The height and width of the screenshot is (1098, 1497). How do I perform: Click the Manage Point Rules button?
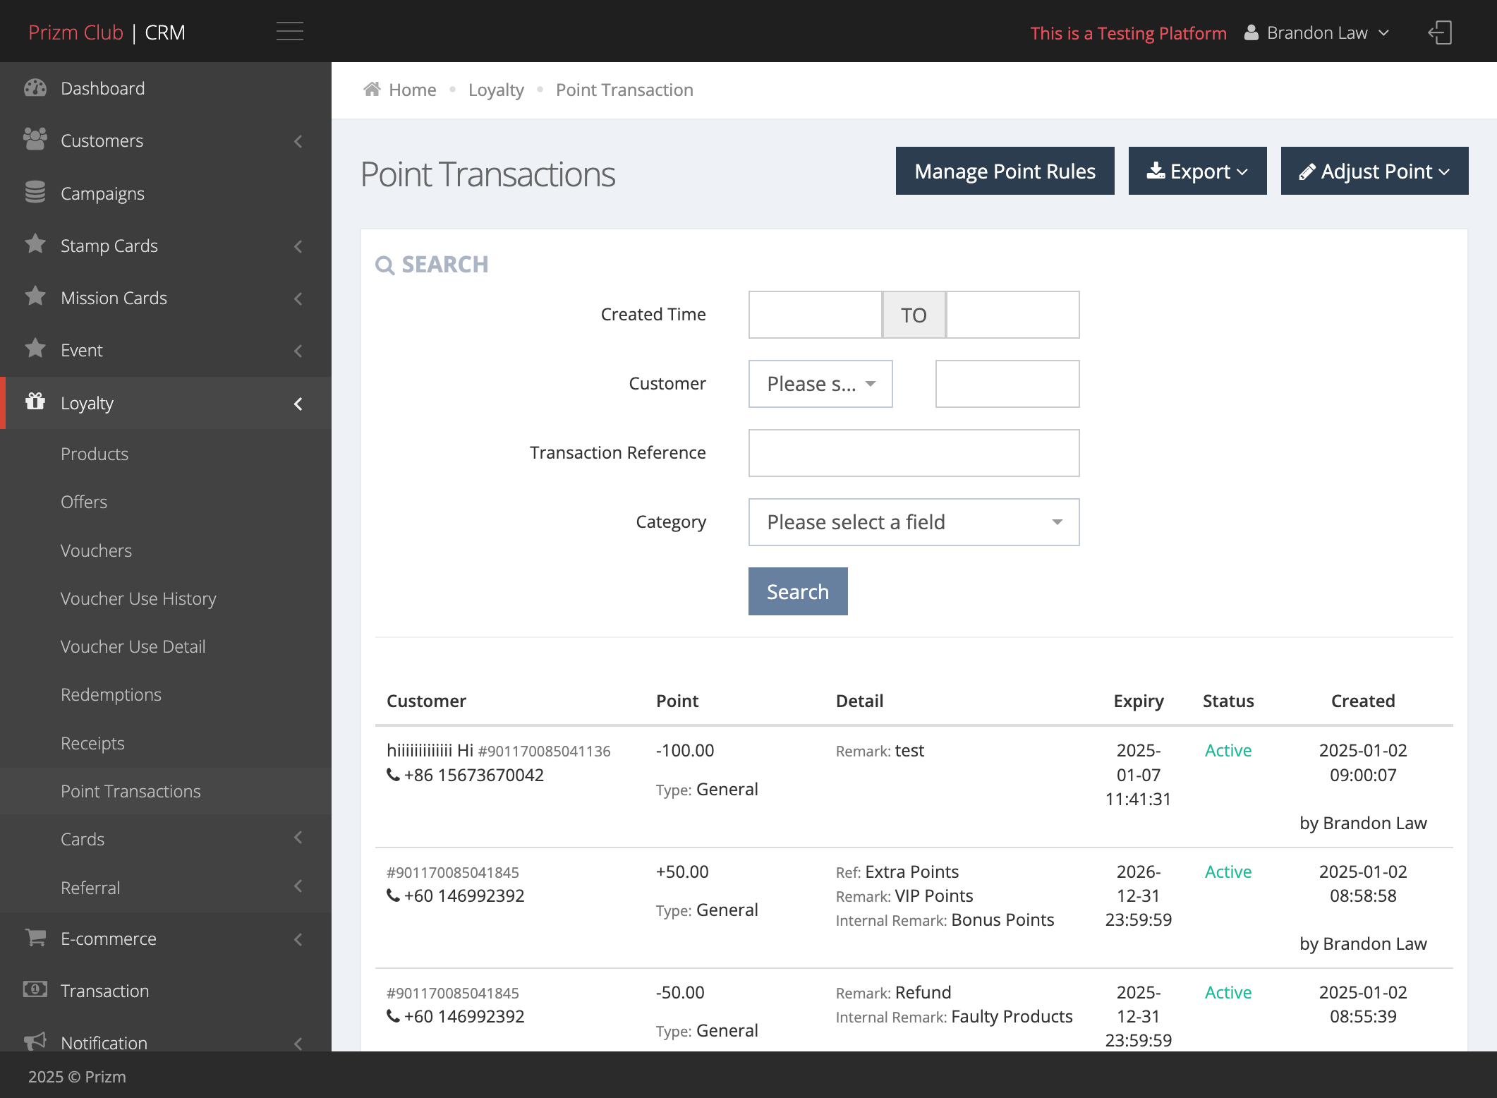(1005, 171)
